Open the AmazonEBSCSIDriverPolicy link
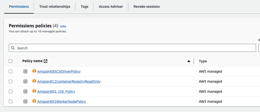260x112 pixels. tap(59, 71)
